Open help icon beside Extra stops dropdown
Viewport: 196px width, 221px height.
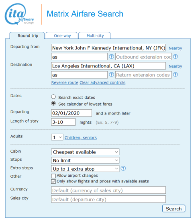[123, 168]
